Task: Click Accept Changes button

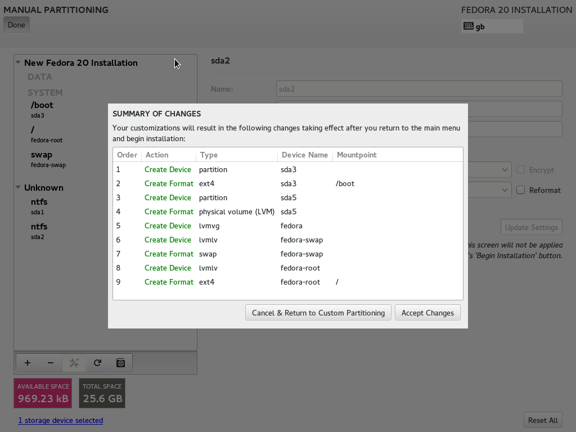Action: click(x=427, y=313)
